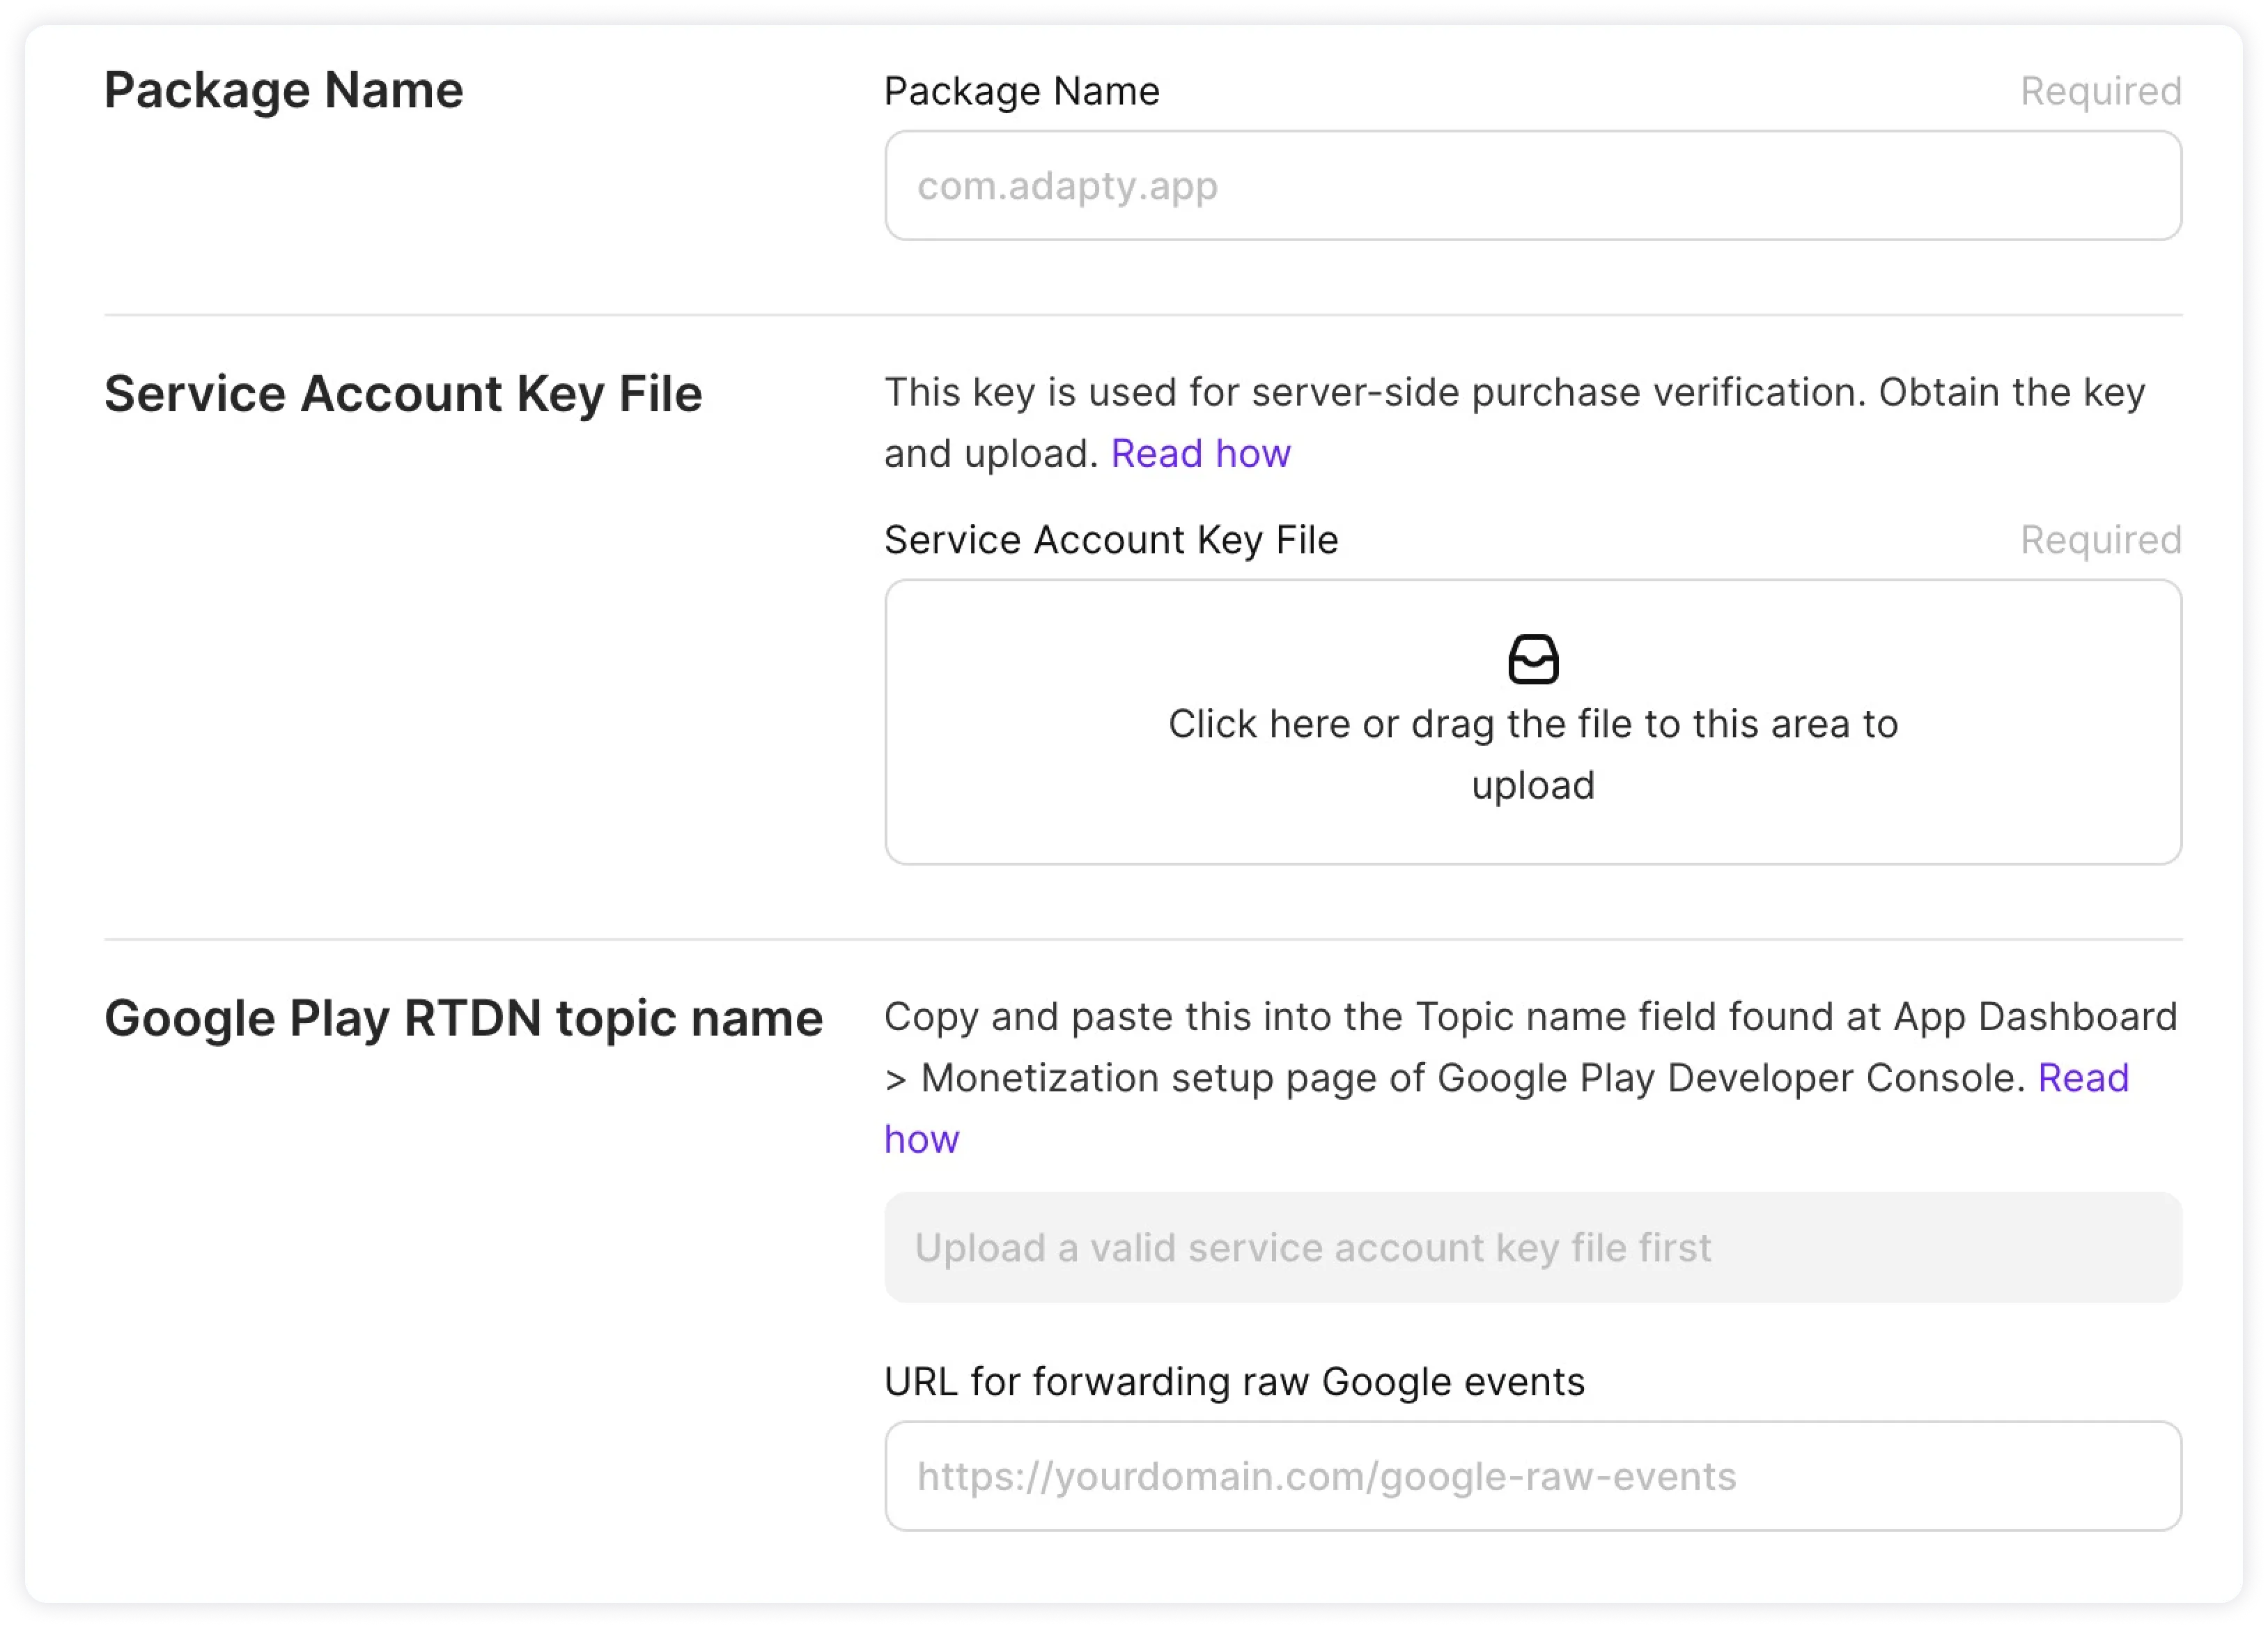Click the Package Name field label

point(1021,91)
